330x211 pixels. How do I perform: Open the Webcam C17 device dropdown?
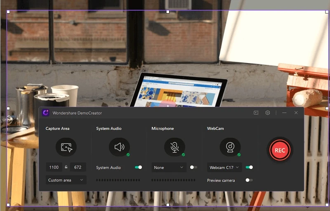pyautogui.click(x=224, y=167)
